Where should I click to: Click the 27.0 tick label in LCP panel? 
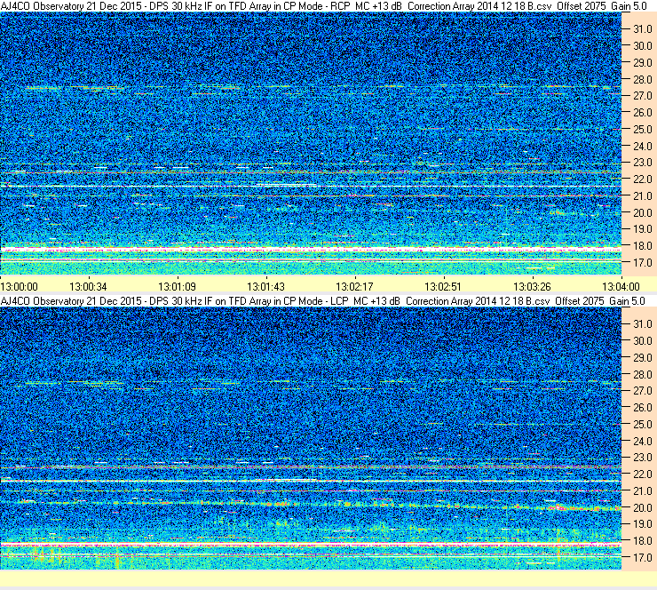click(642, 391)
